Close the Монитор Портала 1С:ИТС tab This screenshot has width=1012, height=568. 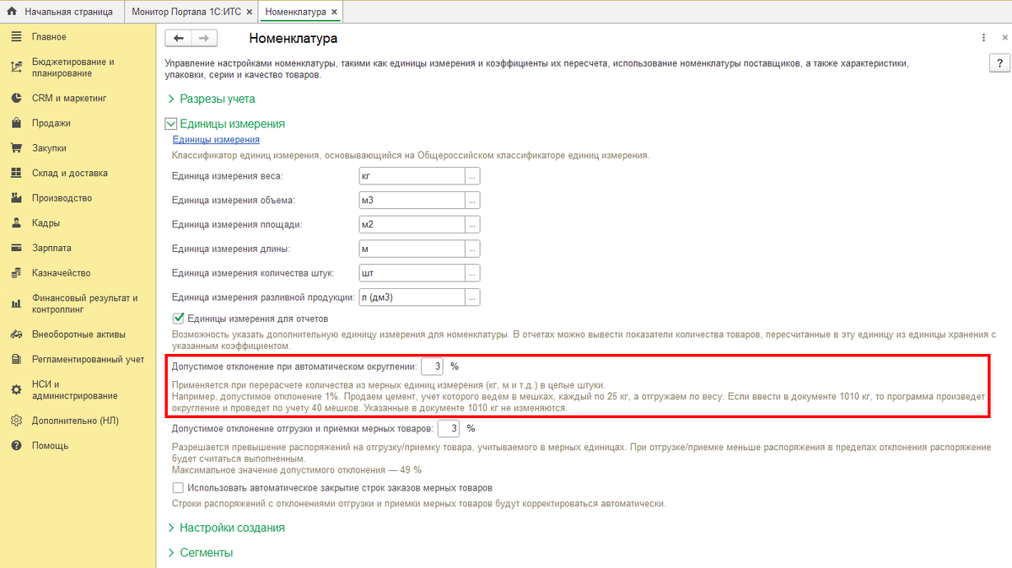[248, 13]
